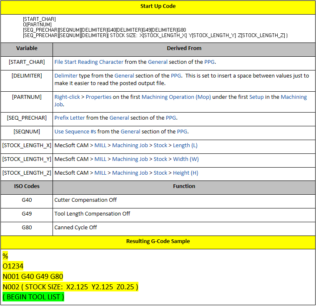Click Stock link in the STOCK_LENGTH_Z row
Image resolution: width=316 pixels, height=306 pixels.
point(161,173)
